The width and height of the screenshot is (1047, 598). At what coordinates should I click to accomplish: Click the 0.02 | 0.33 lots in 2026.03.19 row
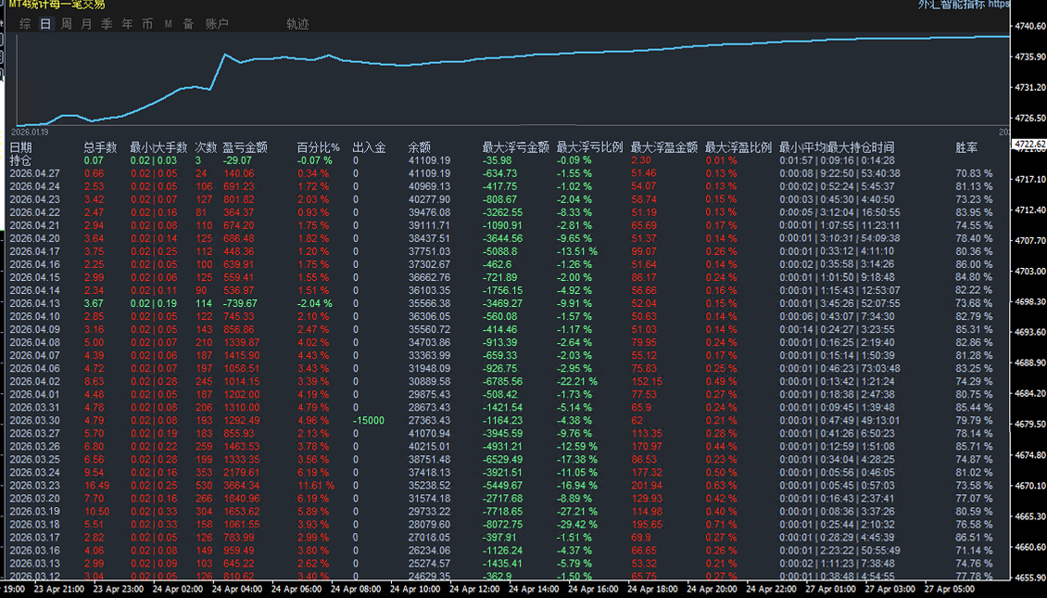pyautogui.click(x=154, y=512)
